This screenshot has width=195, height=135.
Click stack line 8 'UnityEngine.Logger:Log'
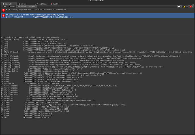[71, 58]
